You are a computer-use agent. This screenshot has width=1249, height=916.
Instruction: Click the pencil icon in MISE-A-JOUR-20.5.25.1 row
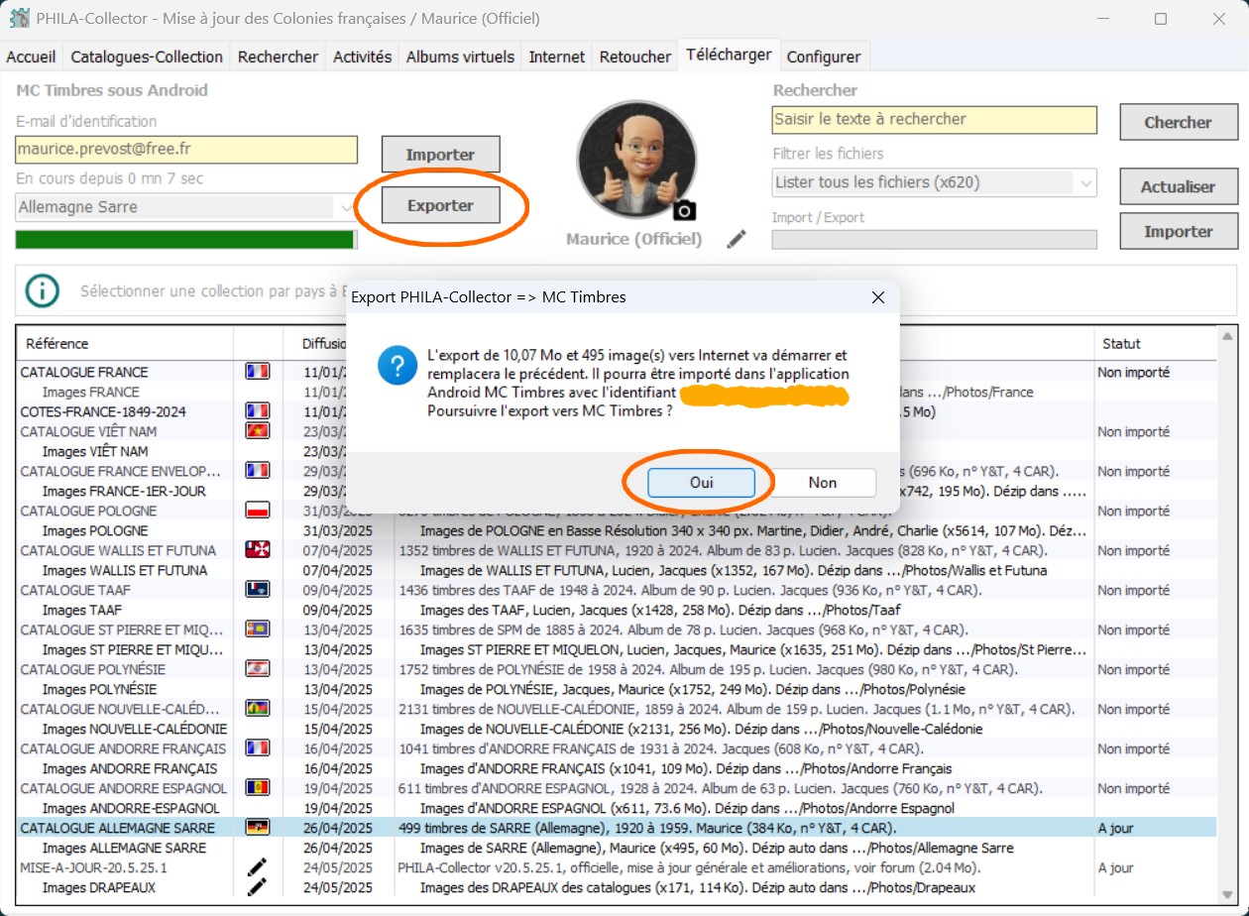pyautogui.click(x=258, y=867)
